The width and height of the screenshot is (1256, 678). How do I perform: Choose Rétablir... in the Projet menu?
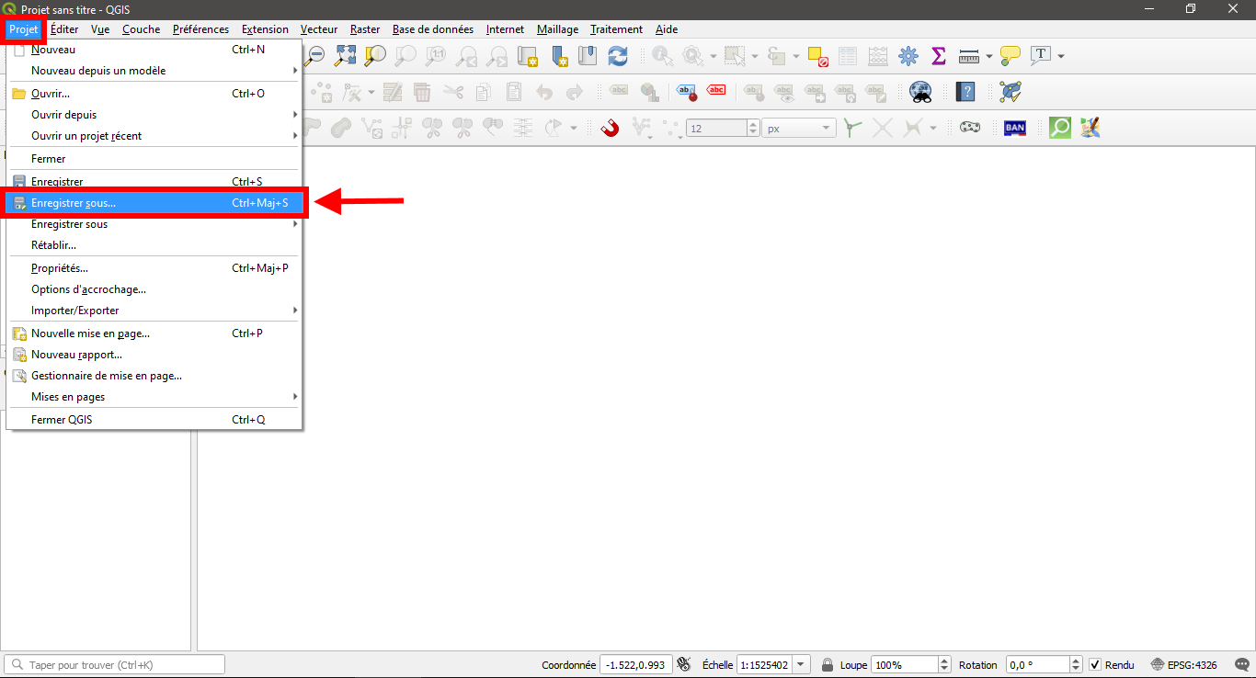[154, 245]
